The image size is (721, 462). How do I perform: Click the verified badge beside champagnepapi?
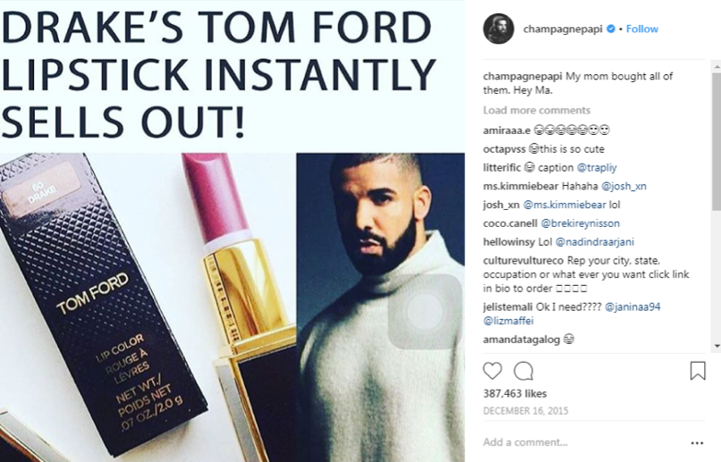pos(611,29)
